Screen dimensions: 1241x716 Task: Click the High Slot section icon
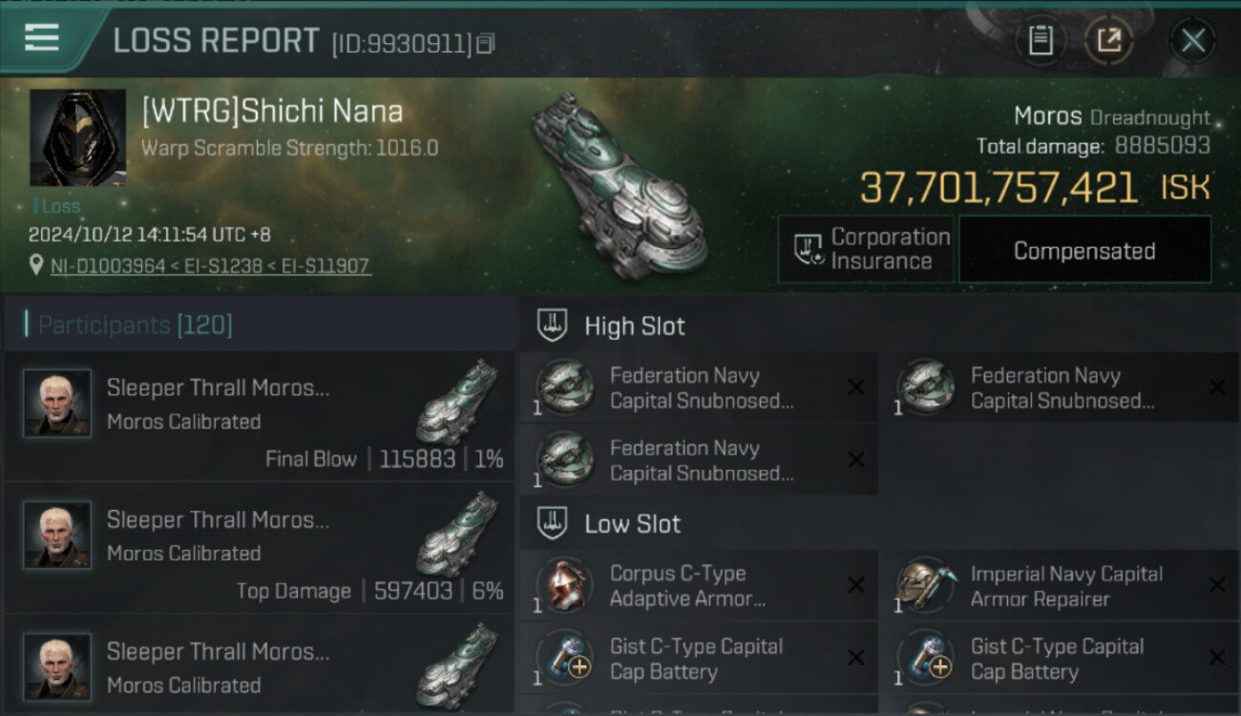(x=554, y=326)
